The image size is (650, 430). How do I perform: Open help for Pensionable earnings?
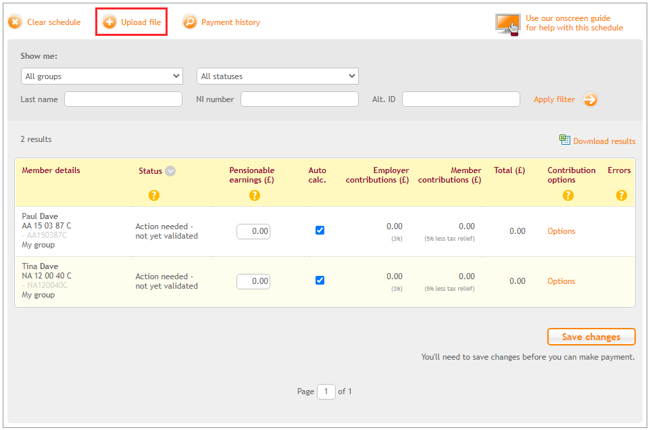255,195
